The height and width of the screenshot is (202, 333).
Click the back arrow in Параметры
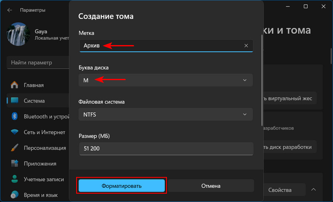(10, 10)
